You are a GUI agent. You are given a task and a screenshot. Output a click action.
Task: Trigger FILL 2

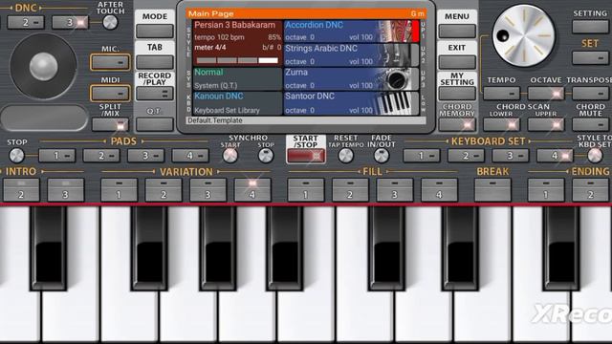coord(350,190)
